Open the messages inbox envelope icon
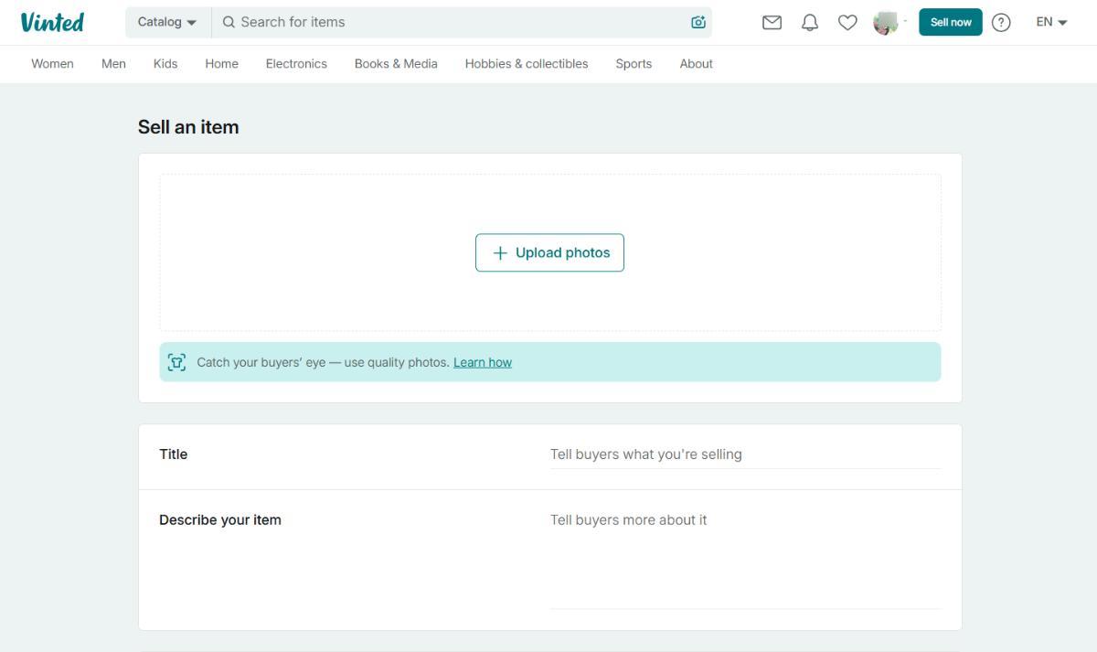1097x652 pixels. (x=772, y=22)
